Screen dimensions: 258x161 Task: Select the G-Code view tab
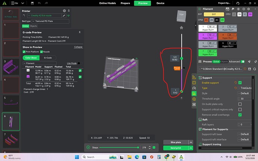[x=48, y=58]
